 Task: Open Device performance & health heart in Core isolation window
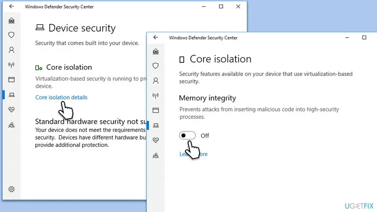[x=156, y=140]
